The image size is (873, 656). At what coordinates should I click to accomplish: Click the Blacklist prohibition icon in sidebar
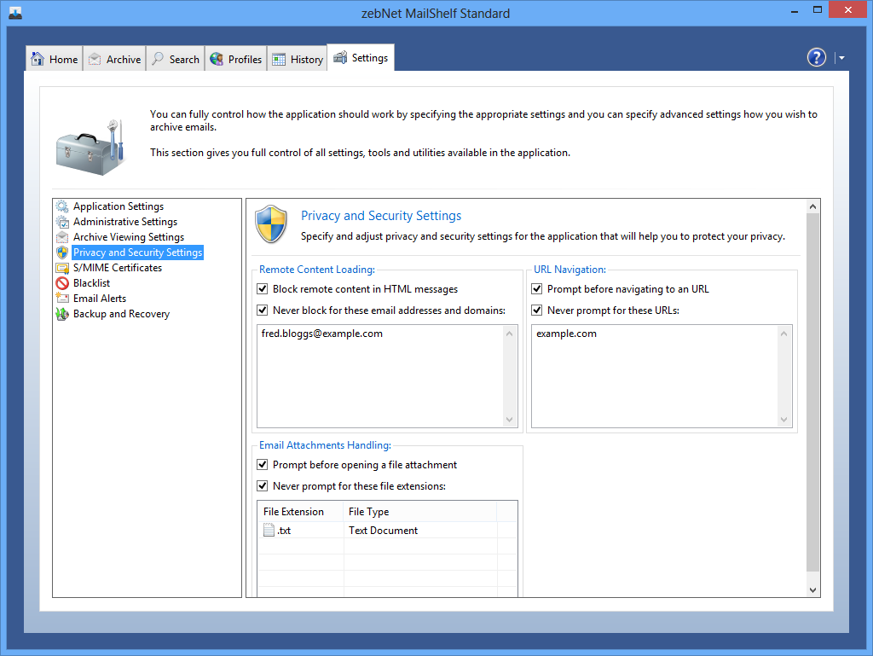pyautogui.click(x=62, y=283)
